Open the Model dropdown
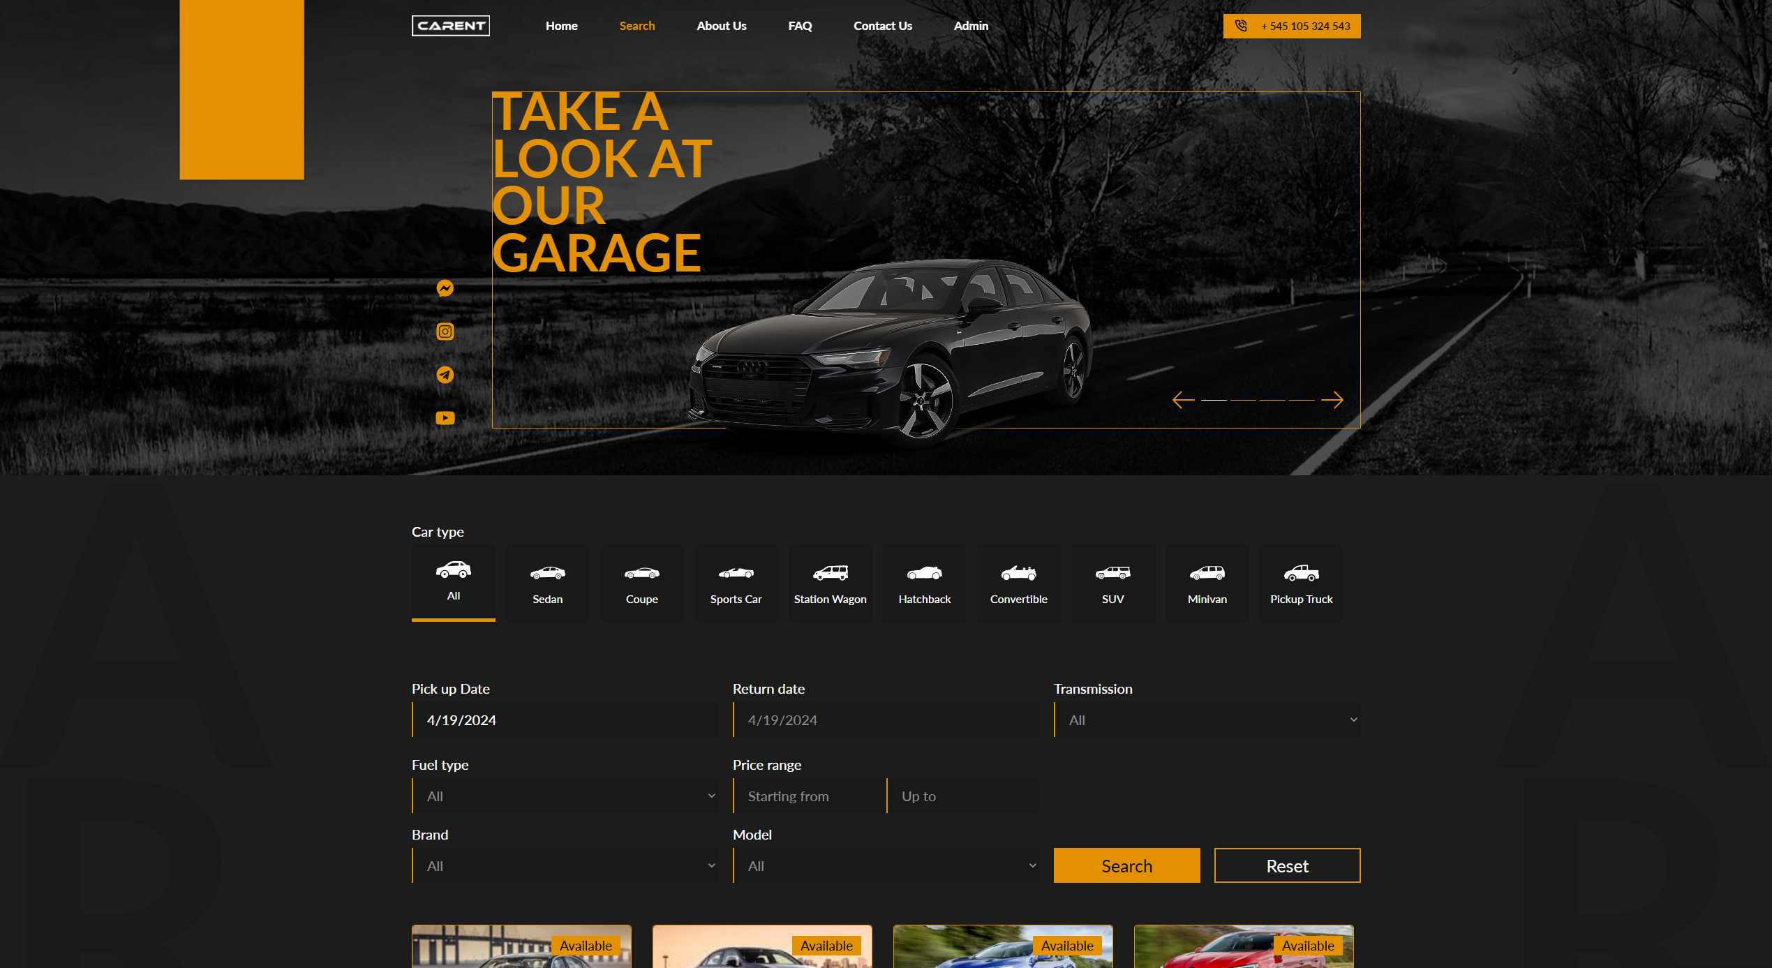1772x968 pixels. 886,866
